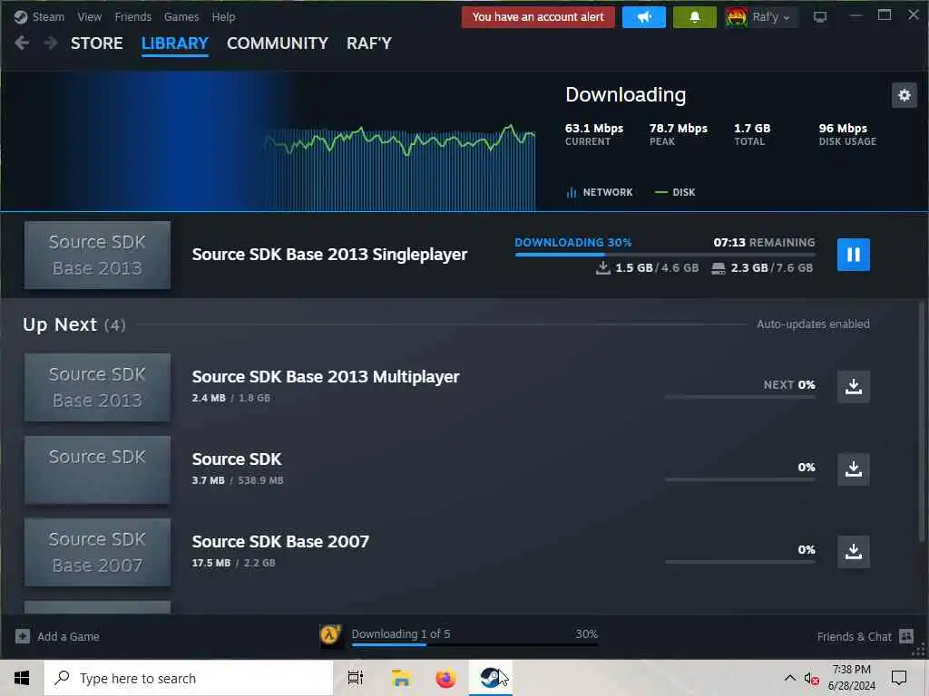Switch to COMMUNITY tab
This screenshot has width=929, height=696.
pos(278,43)
